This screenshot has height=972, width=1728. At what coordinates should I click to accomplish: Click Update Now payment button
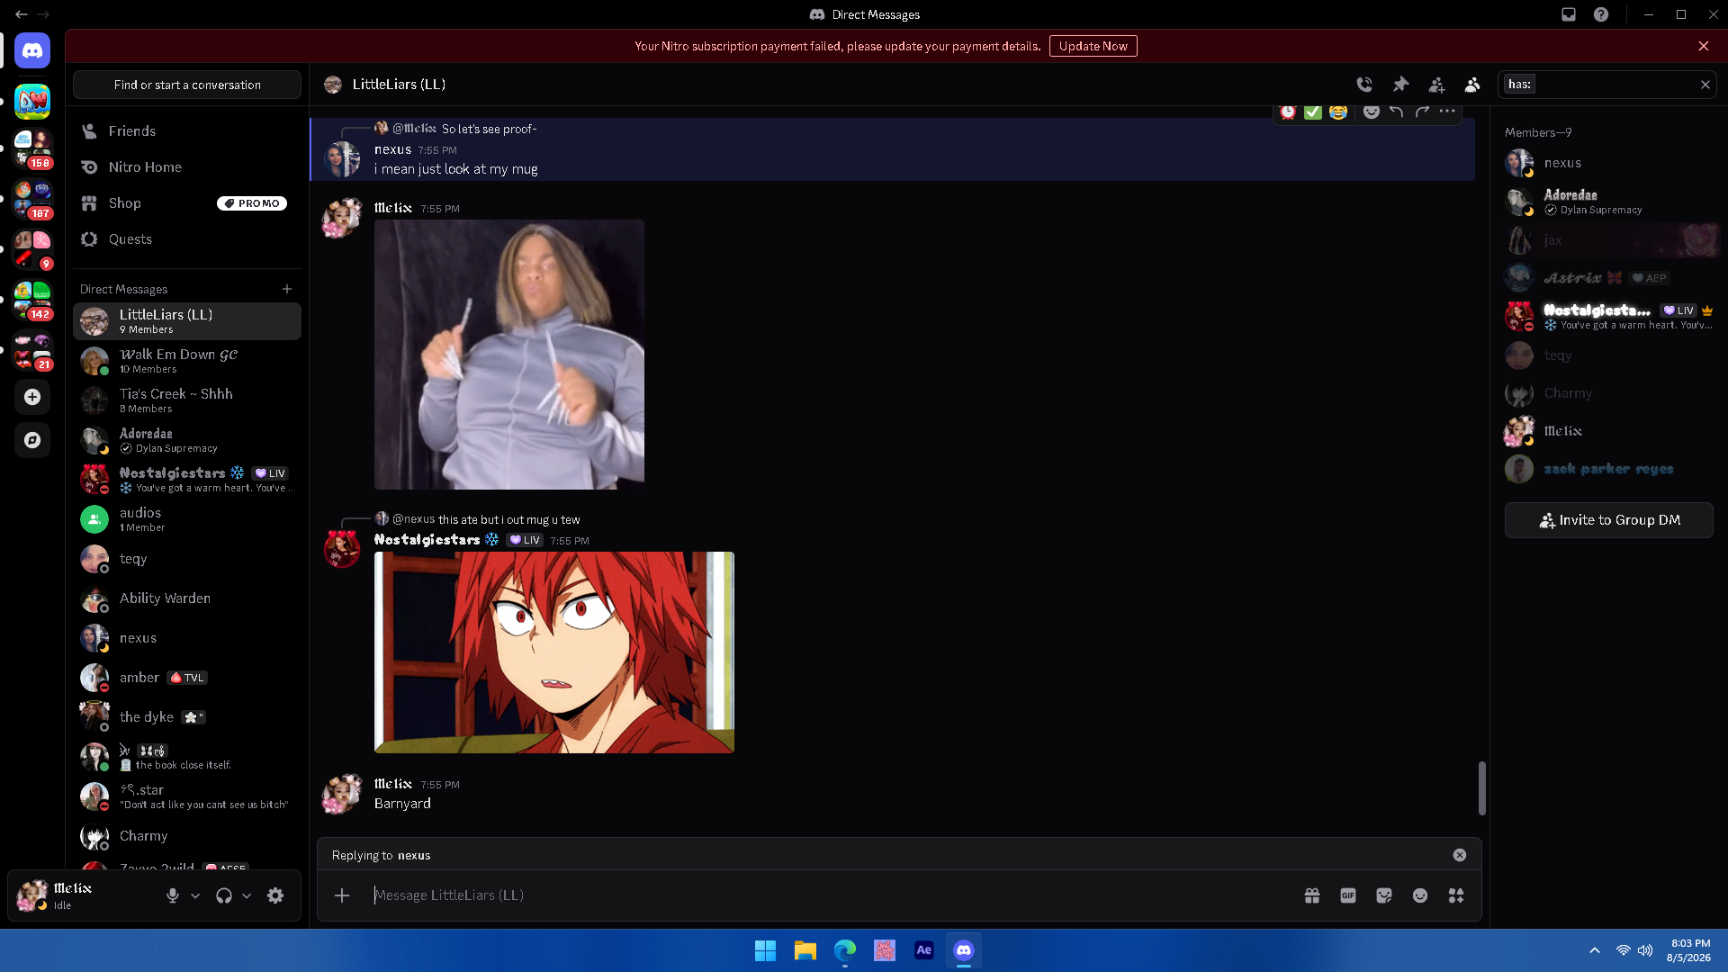[x=1093, y=46]
